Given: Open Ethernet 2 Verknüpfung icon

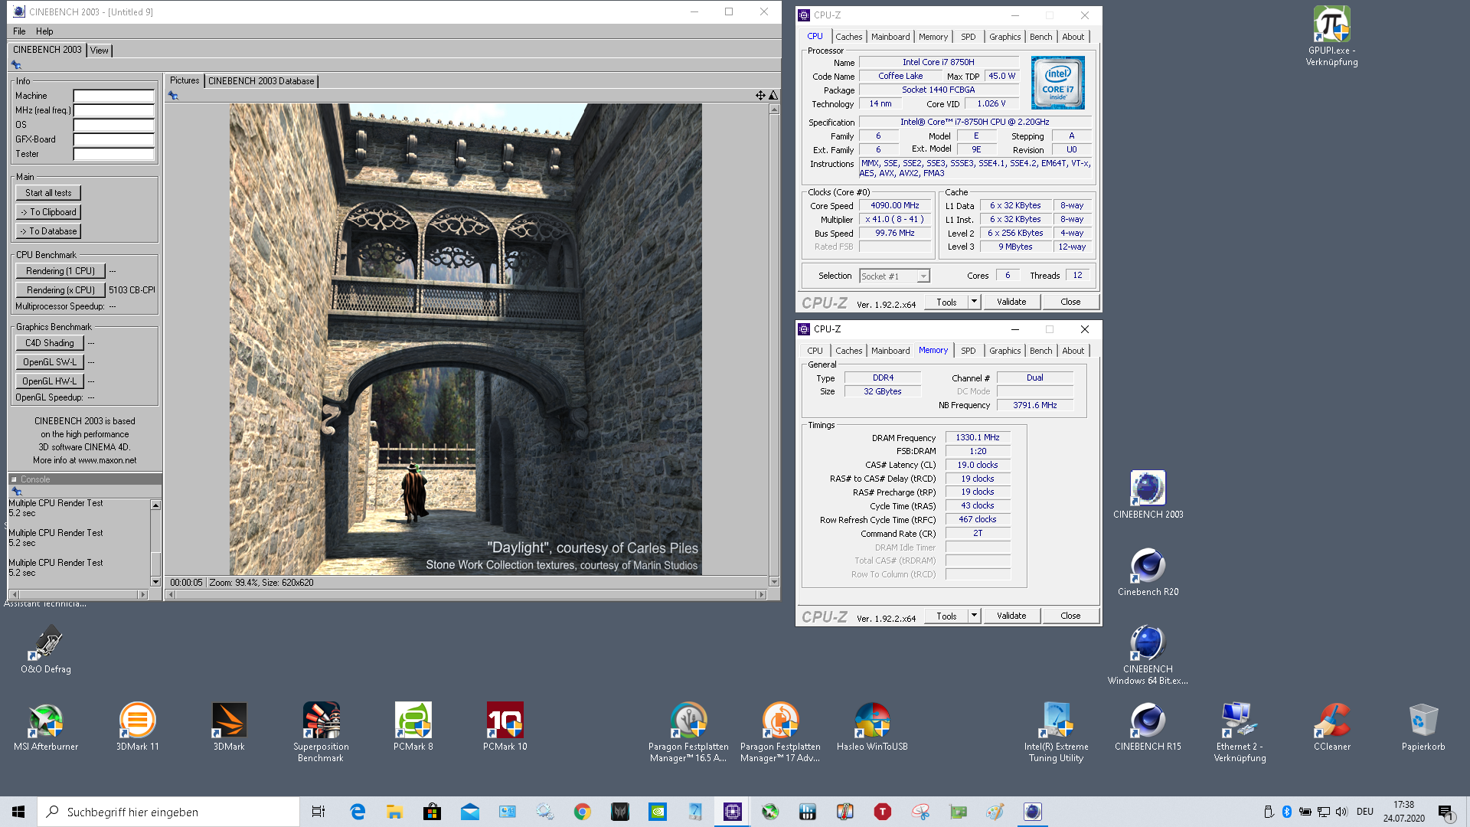Looking at the screenshot, I should 1240,732.
